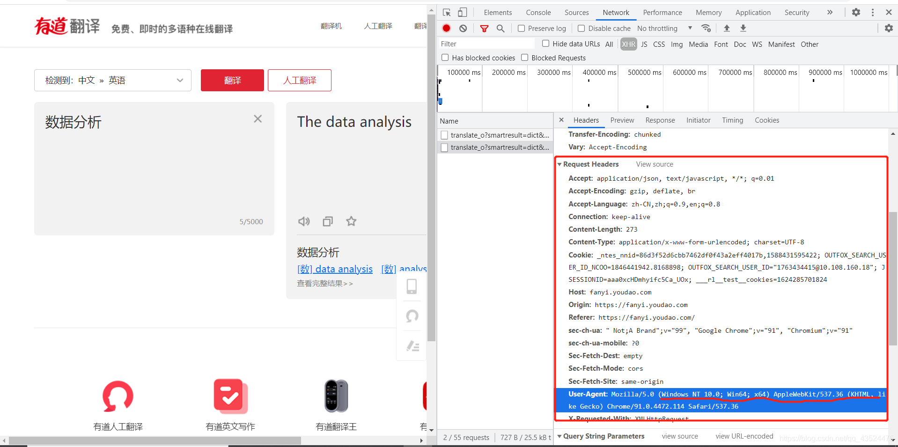Screen dimensions: 898x447
Task: Play translation audio speaker icon
Action: click(x=304, y=221)
